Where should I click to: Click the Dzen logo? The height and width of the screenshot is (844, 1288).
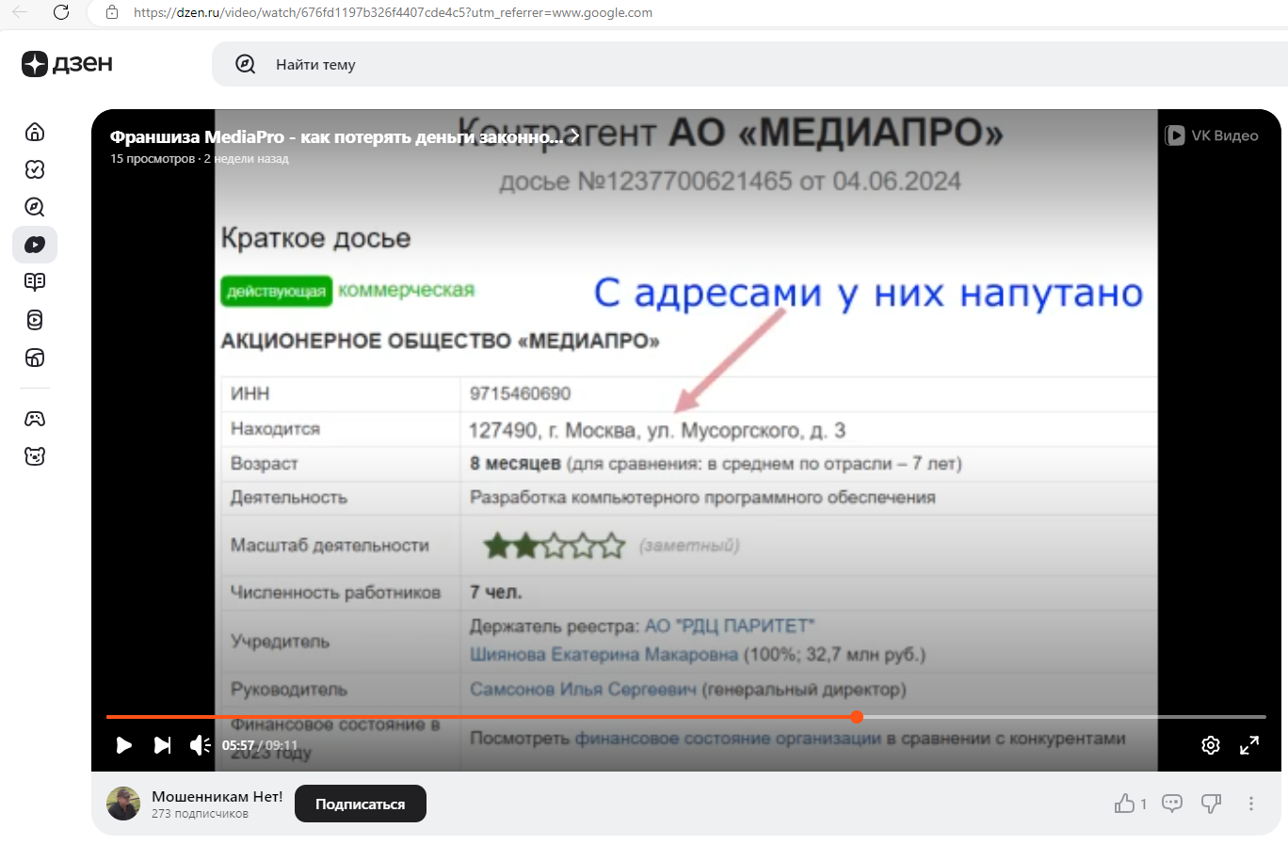[x=67, y=63]
